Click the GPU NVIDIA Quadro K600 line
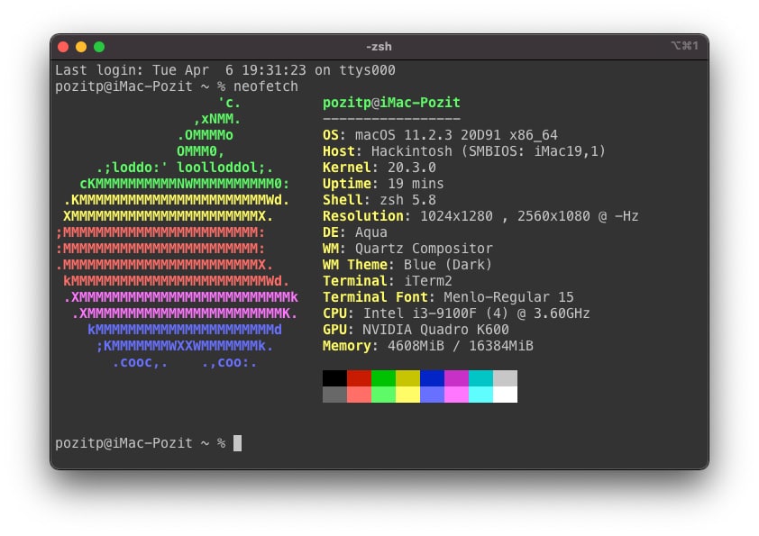The height and width of the screenshot is (536, 759). click(x=416, y=330)
